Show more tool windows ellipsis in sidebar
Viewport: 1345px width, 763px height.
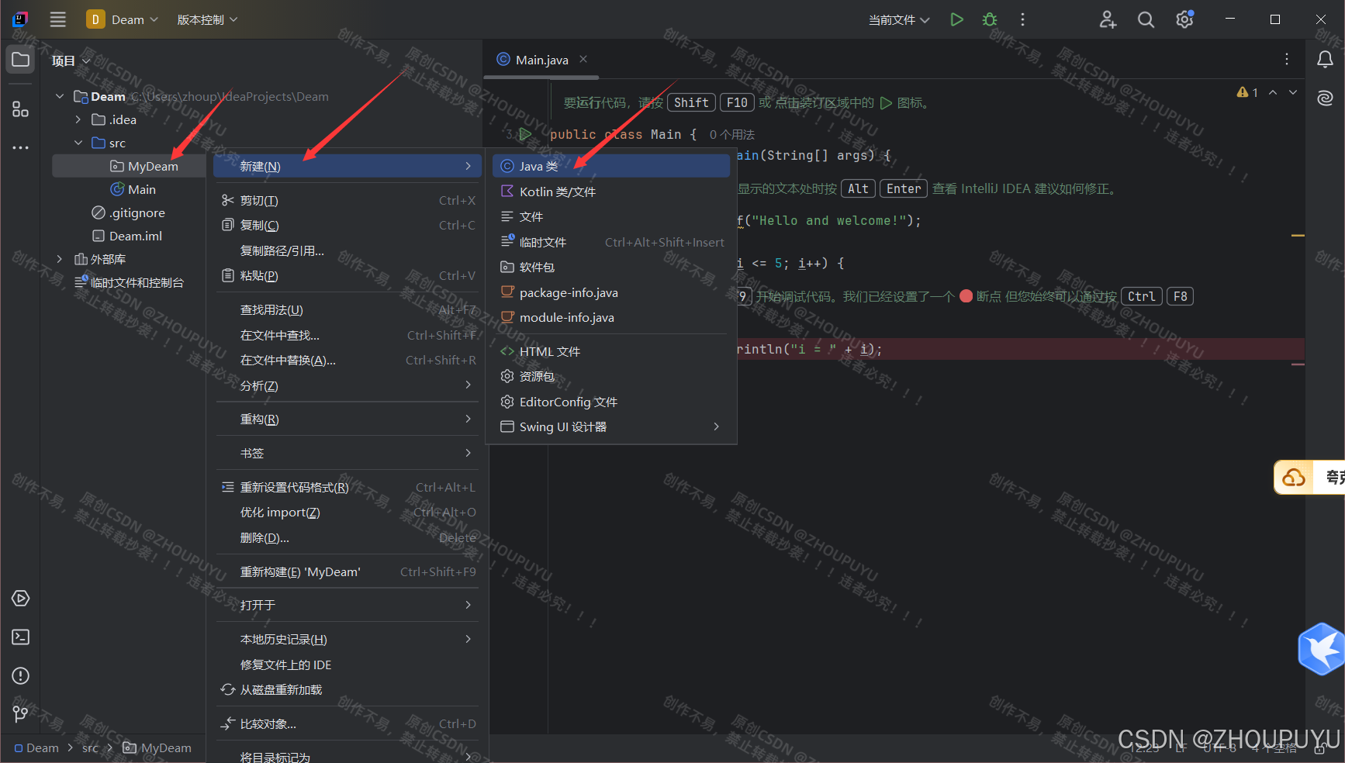[x=21, y=147]
